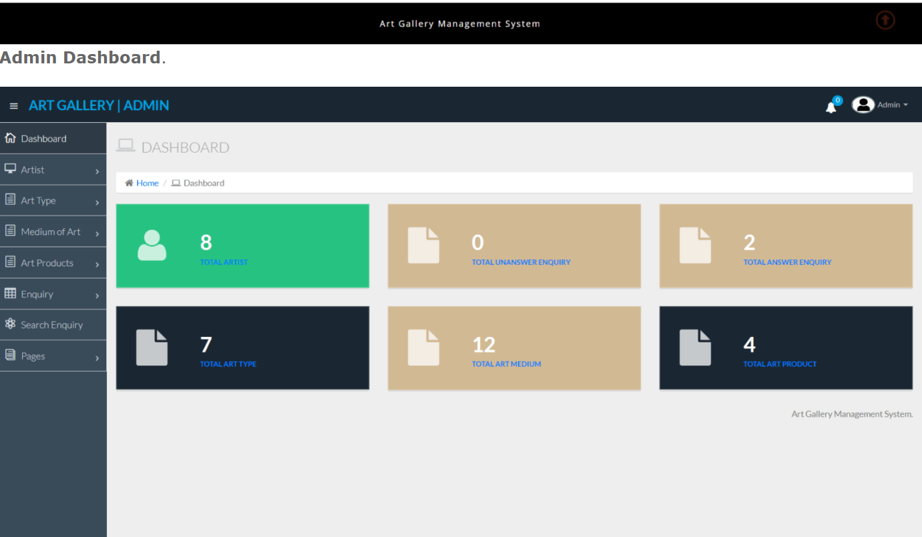The width and height of the screenshot is (922, 537).
Task: Click the zero badge on the notification bell
Action: coord(837,99)
